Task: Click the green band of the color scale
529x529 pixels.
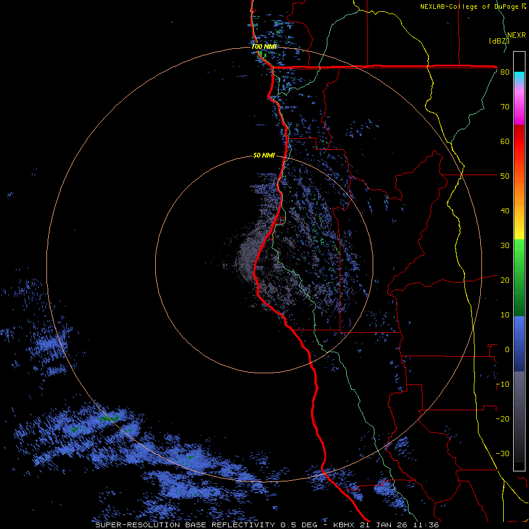Action: tap(519, 277)
